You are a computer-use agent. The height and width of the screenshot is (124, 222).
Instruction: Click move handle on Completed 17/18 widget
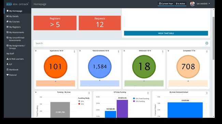point(168,51)
